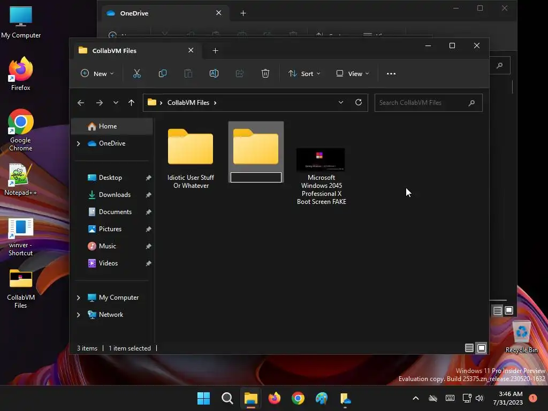548x411 pixels.
Task: Show hidden tray icons chevron
Action: 415,398
